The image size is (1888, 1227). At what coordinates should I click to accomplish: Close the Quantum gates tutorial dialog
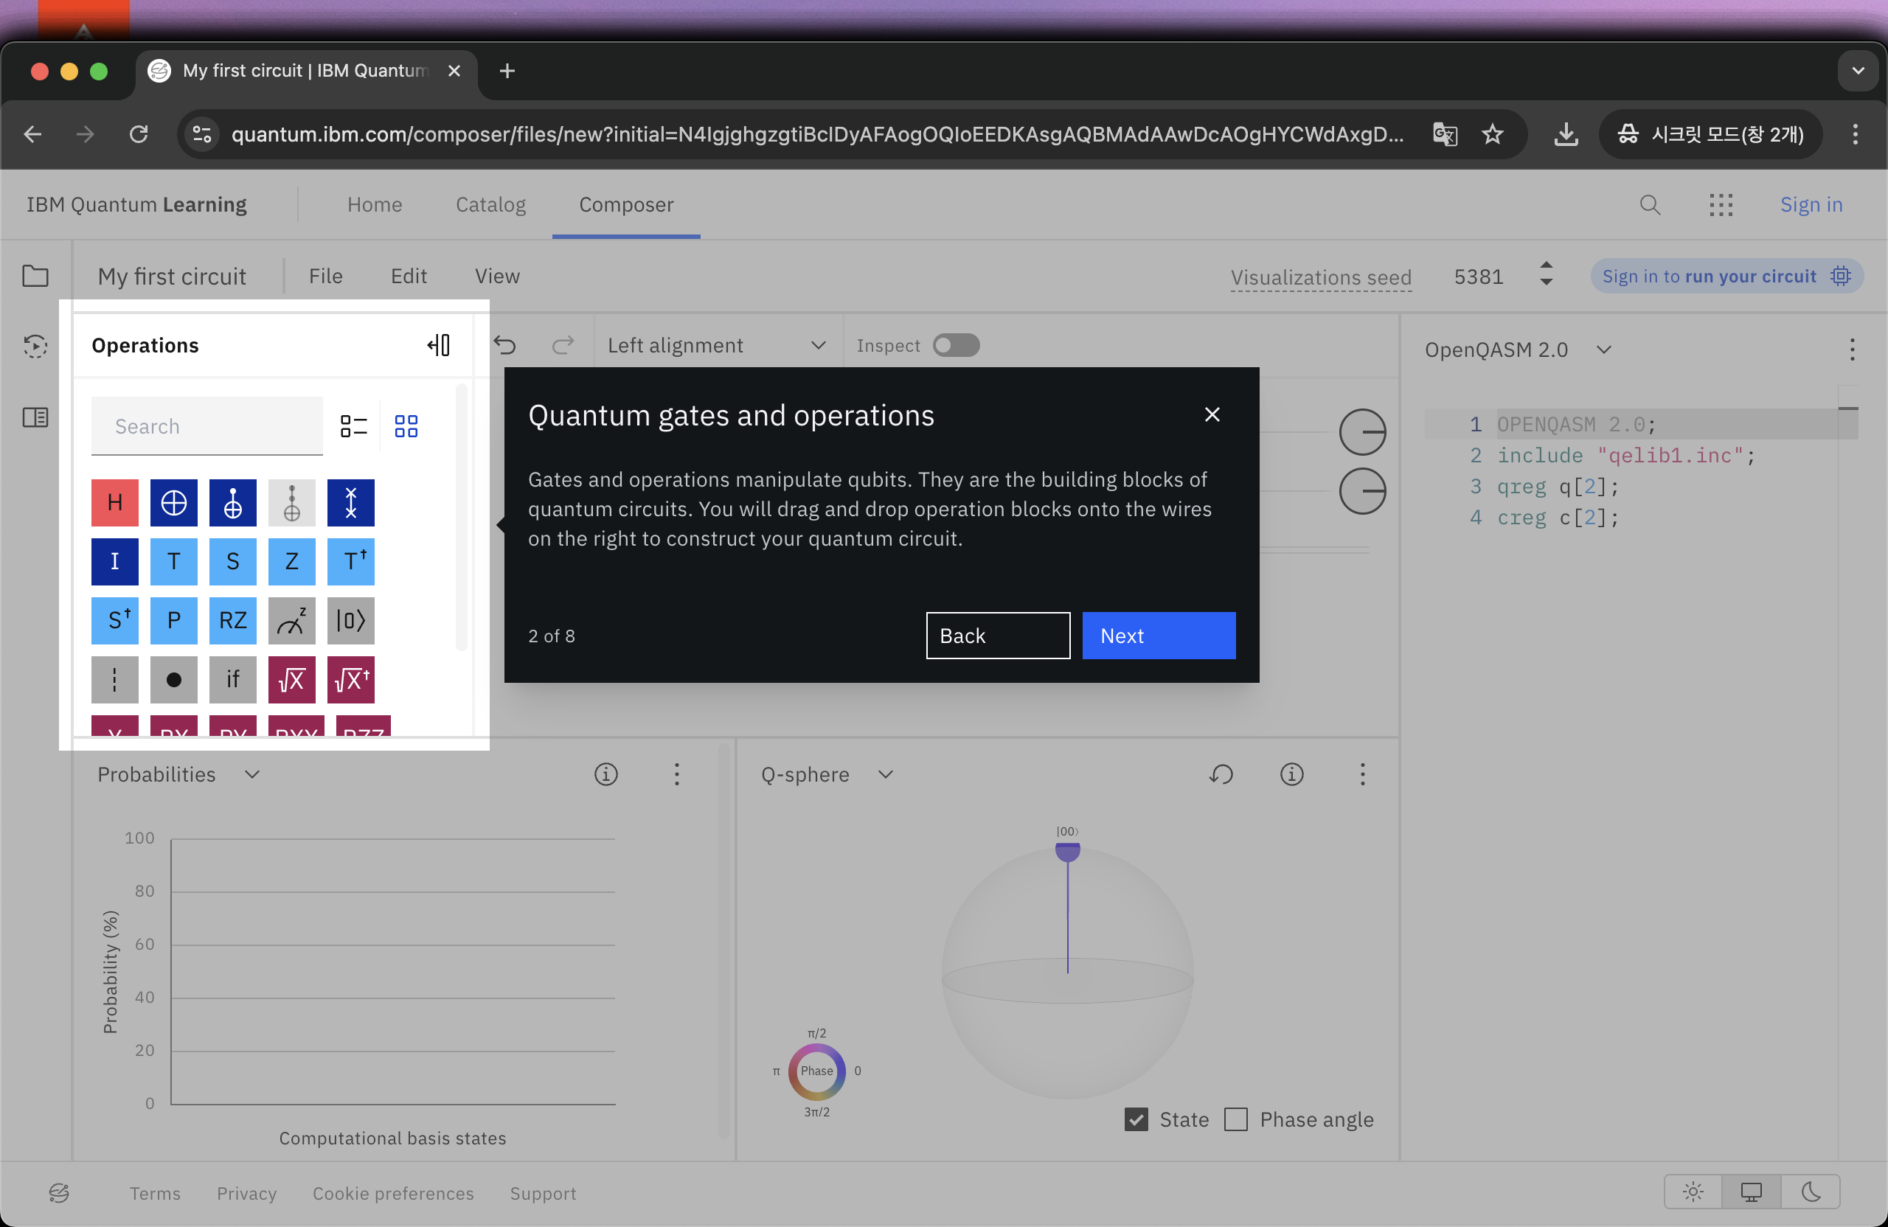point(1212,414)
